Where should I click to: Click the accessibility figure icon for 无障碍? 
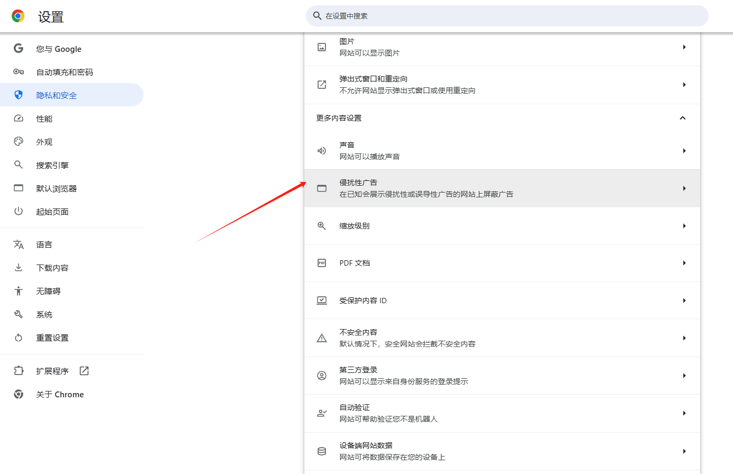[19, 291]
